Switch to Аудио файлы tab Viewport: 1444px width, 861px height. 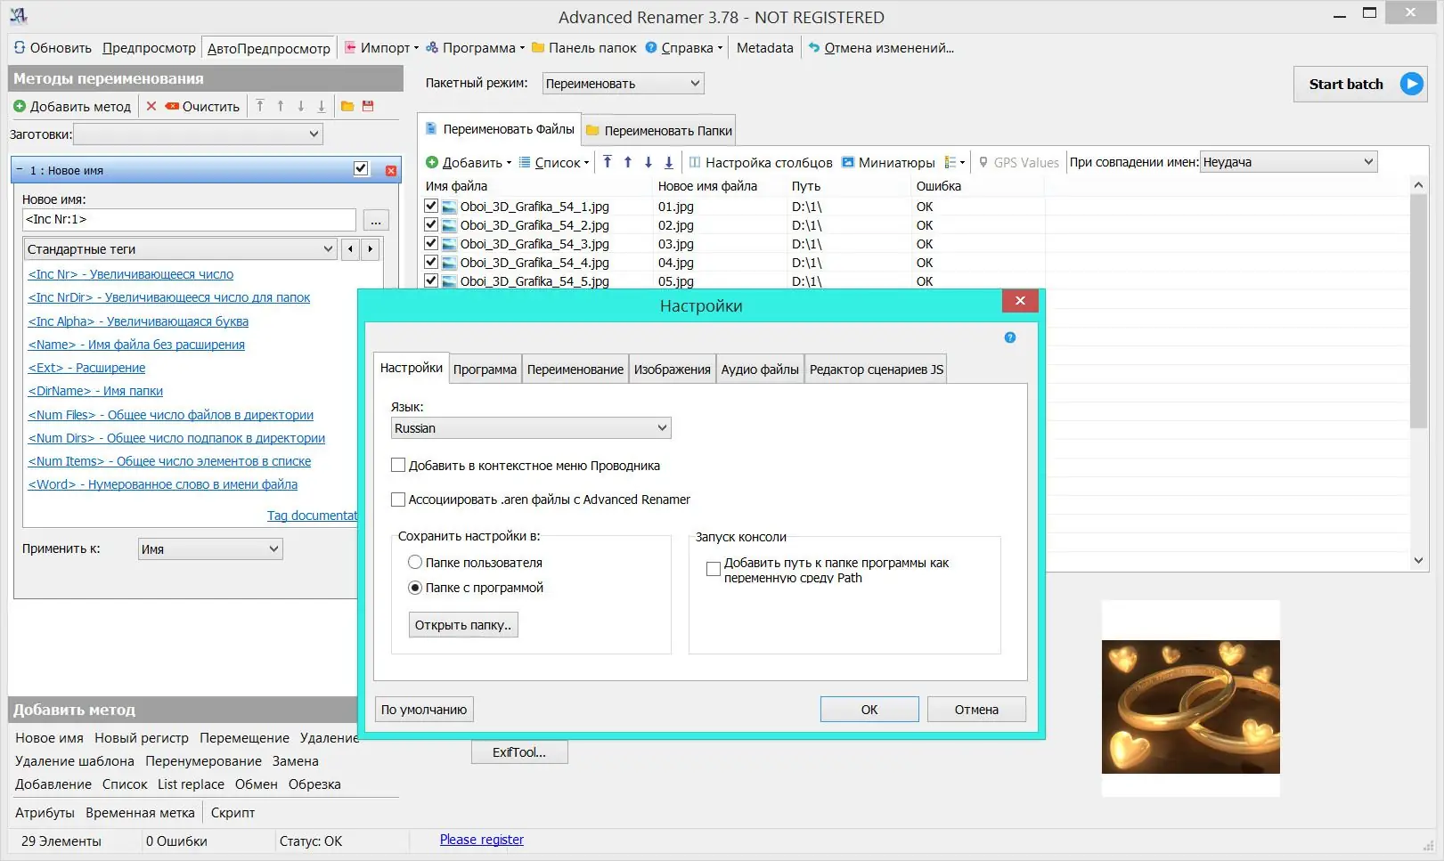pos(760,370)
